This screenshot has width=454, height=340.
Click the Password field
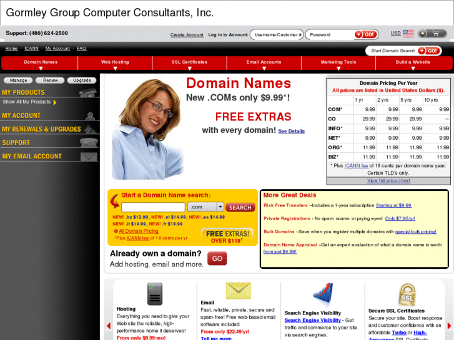coord(330,35)
